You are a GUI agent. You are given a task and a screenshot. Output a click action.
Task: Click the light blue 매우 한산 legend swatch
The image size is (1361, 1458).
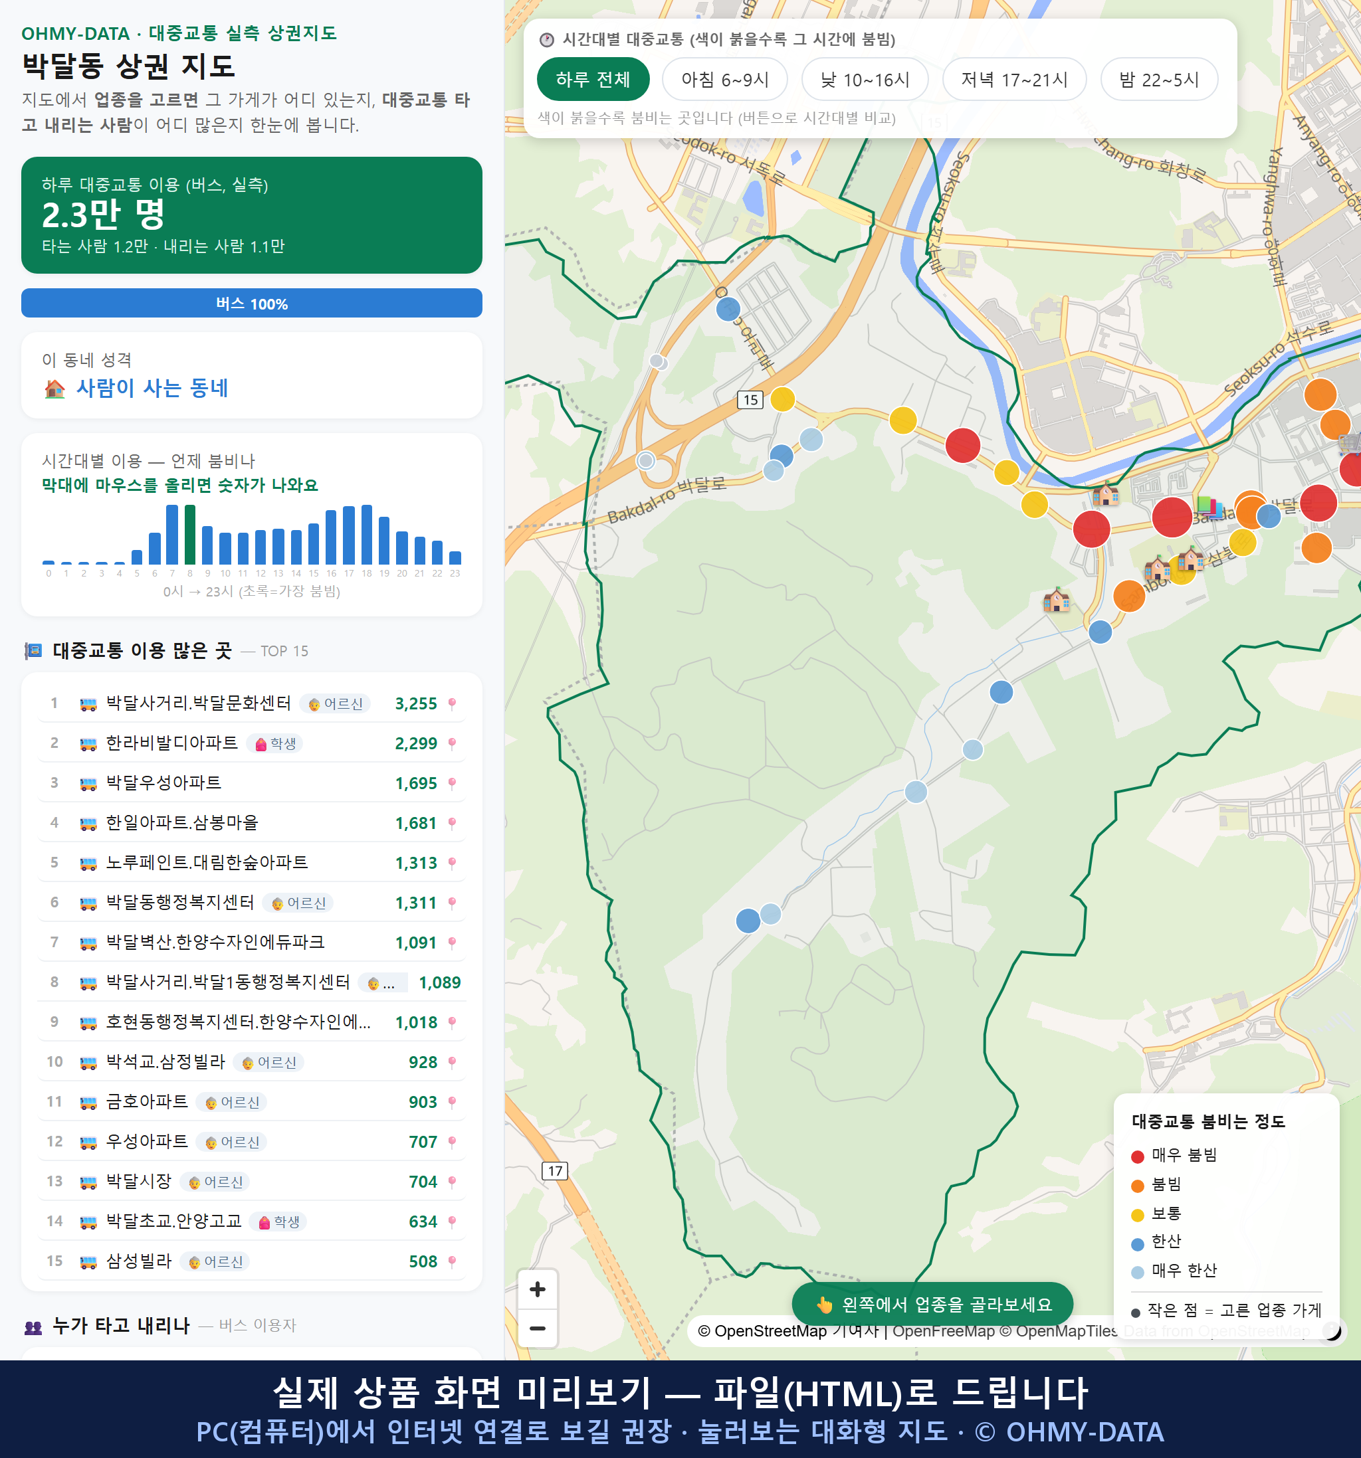[x=1138, y=1273]
